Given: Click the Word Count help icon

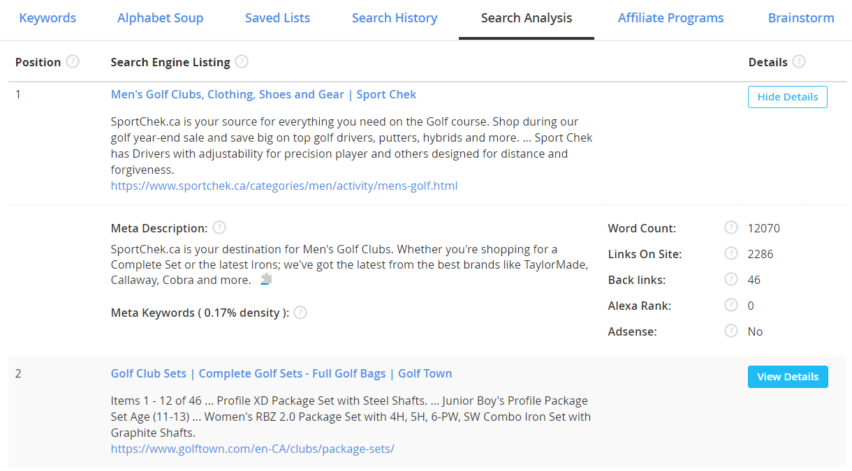Looking at the screenshot, I should pos(731,227).
